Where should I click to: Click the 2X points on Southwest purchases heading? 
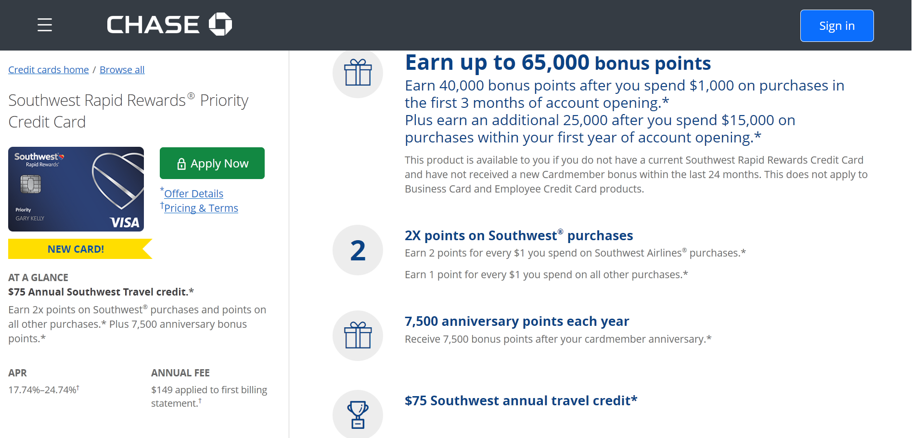(x=519, y=235)
